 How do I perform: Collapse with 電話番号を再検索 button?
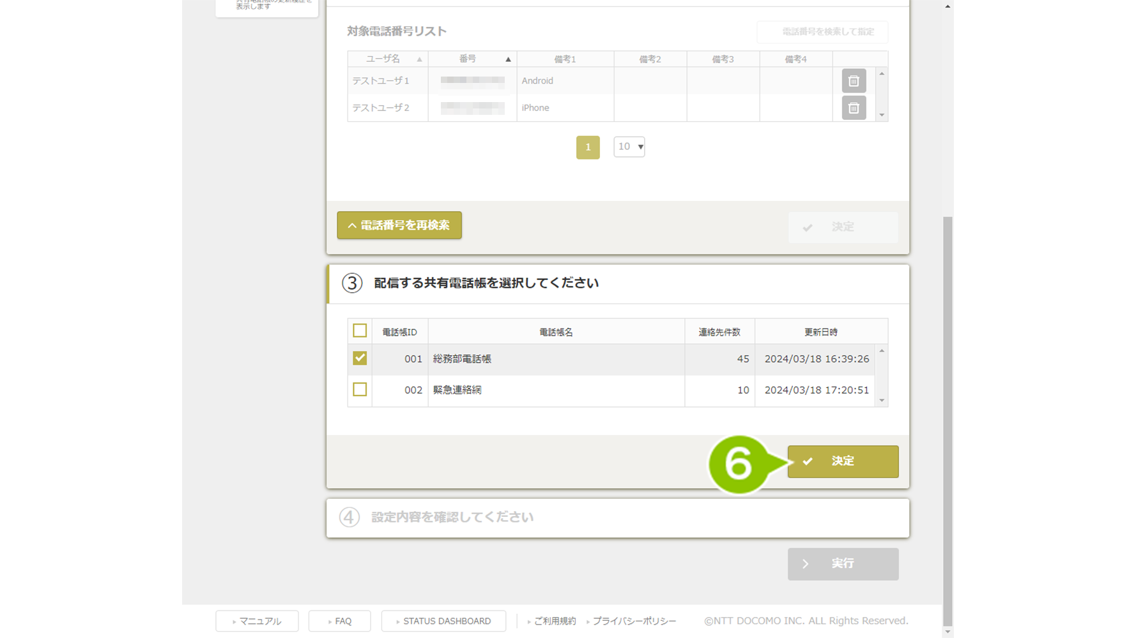(x=399, y=225)
